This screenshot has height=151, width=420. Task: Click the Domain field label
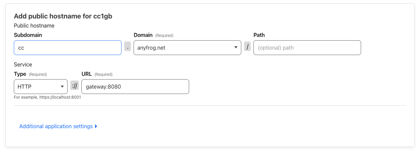click(143, 35)
